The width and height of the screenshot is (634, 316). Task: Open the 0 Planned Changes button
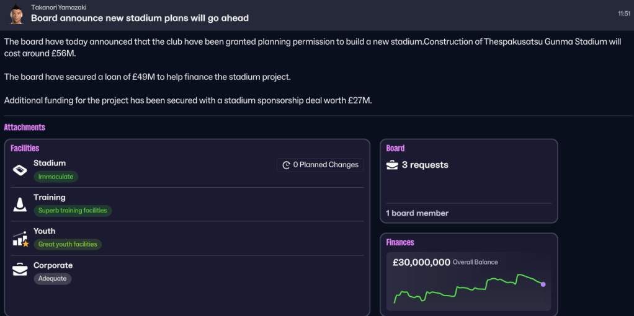pos(320,165)
